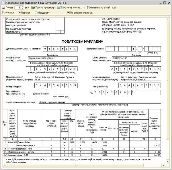
Task: Click the window title Налоговая накладная № 1
Action: point(36,3)
